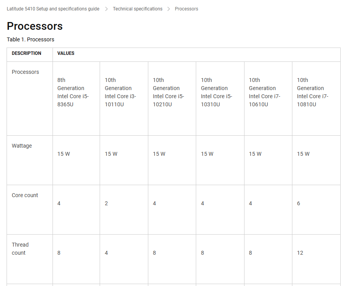Viewport: 348px width, 286px height.
Task: Click the chevron after the setup guide breadcrumb
Action: point(107,9)
